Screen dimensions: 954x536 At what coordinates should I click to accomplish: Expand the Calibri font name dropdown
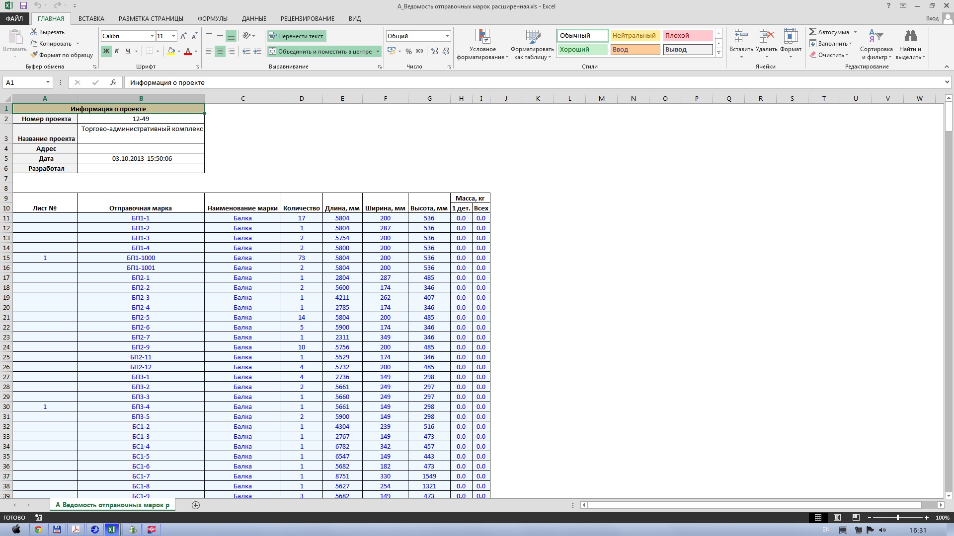(x=152, y=36)
